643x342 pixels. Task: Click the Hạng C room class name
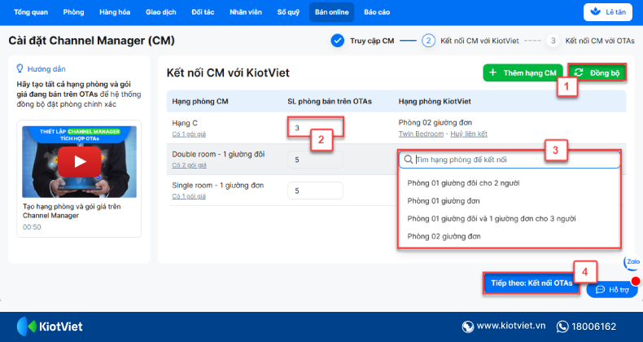(x=185, y=123)
